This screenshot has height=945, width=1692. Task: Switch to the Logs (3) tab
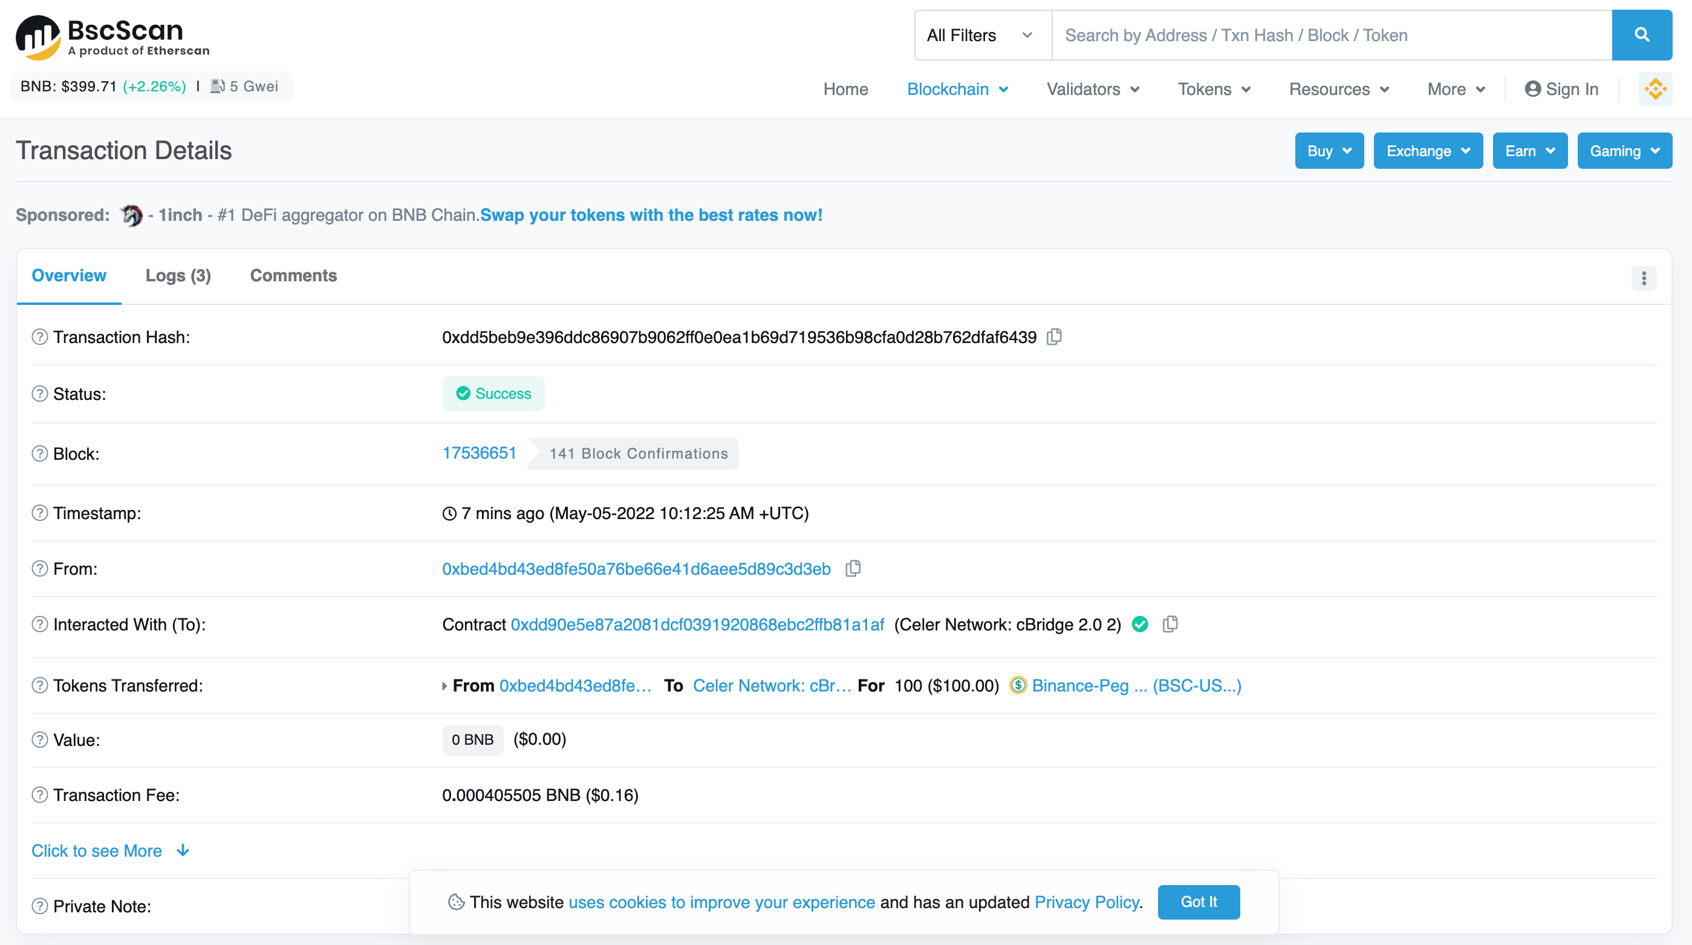(178, 276)
